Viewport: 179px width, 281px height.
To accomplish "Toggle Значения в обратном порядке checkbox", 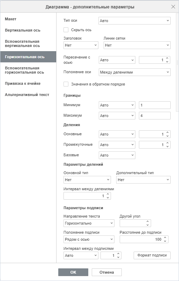I will click(x=66, y=84).
